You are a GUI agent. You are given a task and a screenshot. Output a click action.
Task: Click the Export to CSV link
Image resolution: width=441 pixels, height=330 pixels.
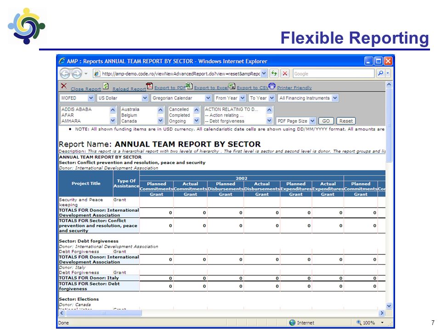pyautogui.click(x=253, y=88)
